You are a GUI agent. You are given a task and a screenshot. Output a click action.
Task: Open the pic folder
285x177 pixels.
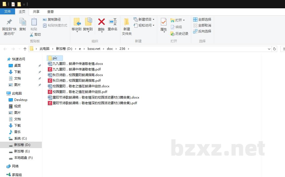[55, 58]
